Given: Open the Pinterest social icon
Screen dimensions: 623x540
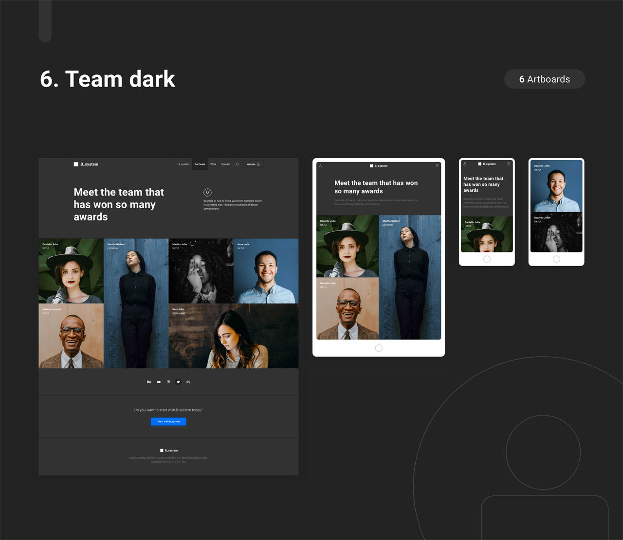Looking at the screenshot, I should 168,382.
